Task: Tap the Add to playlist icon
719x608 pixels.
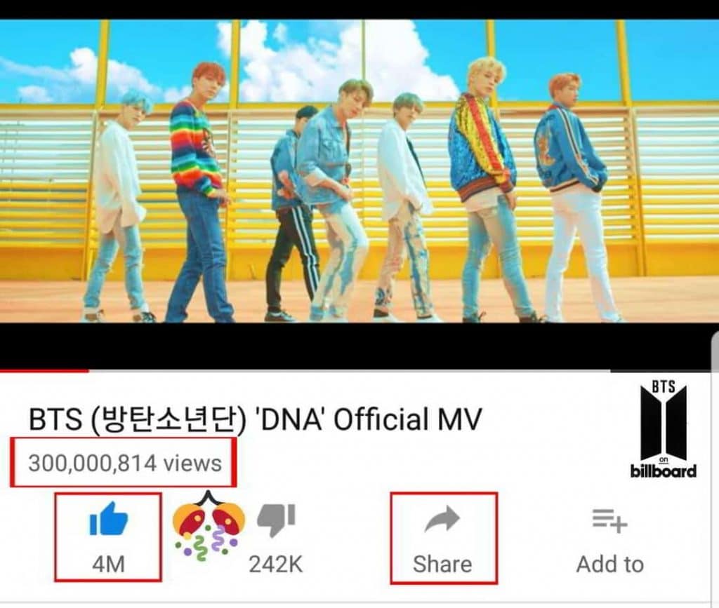Action: [x=610, y=521]
